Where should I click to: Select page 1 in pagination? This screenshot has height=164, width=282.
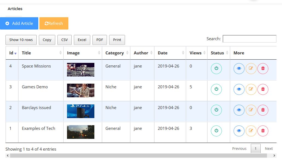255,149
